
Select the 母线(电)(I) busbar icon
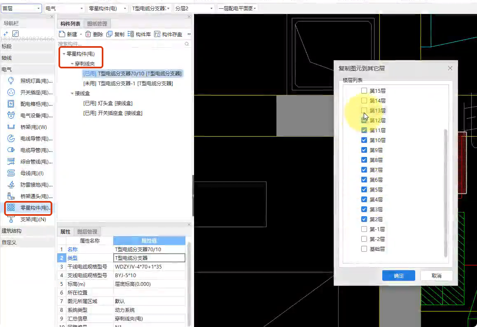[11, 173]
